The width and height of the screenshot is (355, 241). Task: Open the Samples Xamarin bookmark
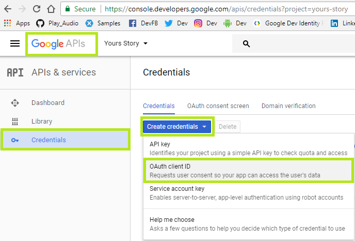(103, 23)
